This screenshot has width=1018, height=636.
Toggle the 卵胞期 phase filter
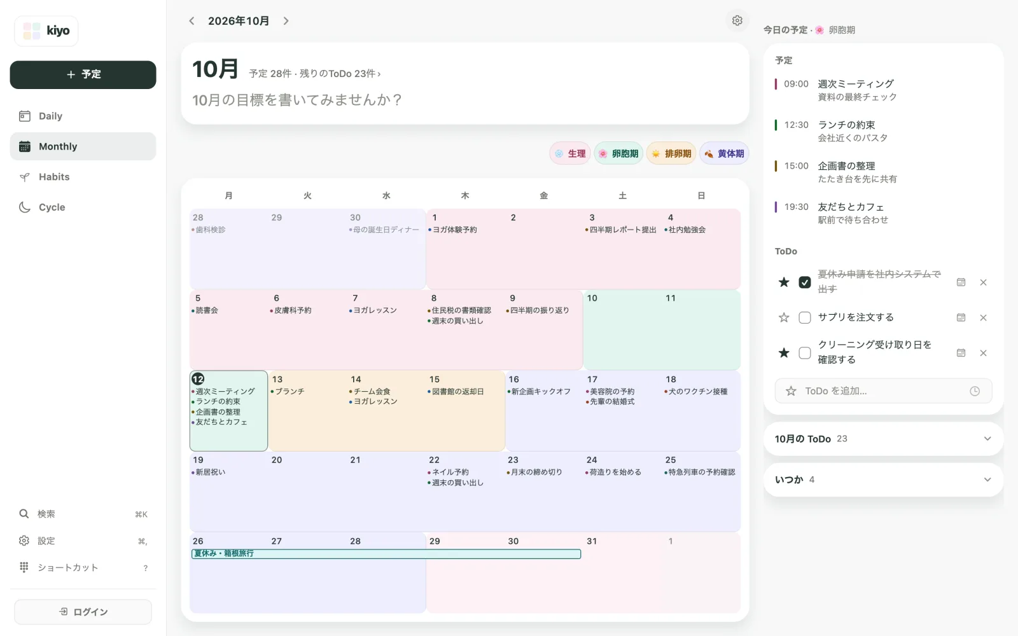click(x=618, y=153)
